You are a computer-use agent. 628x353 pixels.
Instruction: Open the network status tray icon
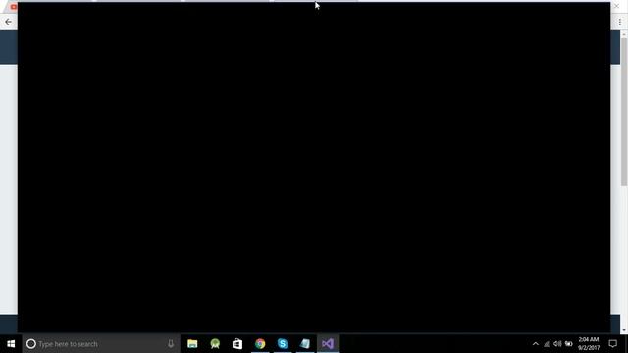click(x=547, y=344)
